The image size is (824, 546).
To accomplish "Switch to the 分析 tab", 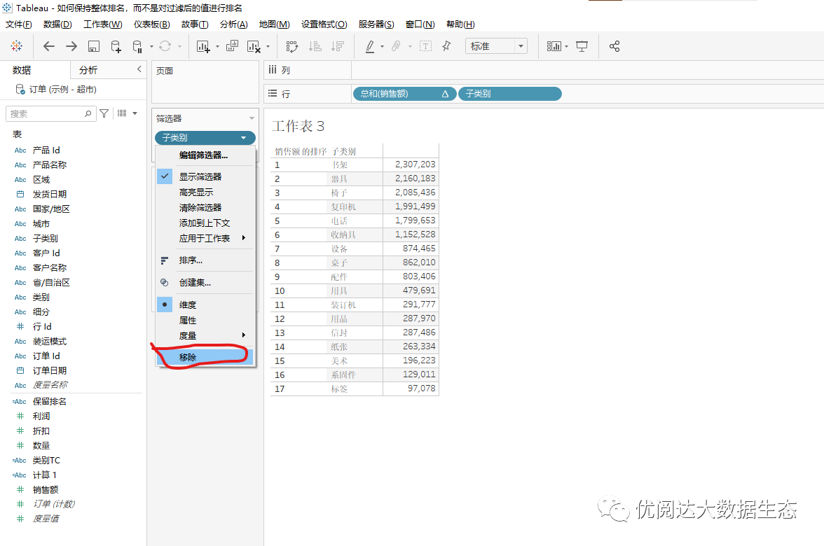I will [x=88, y=70].
